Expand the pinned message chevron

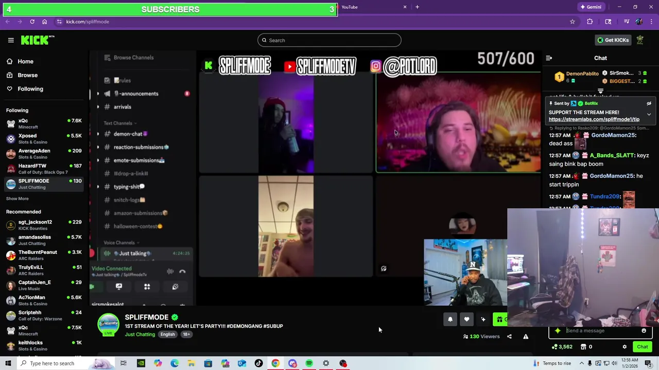pos(649,114)
